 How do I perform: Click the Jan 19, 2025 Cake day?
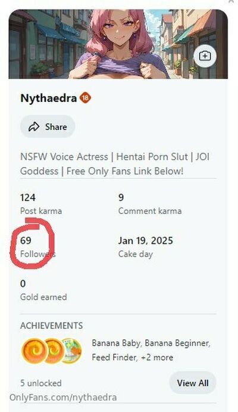point(145,247)
